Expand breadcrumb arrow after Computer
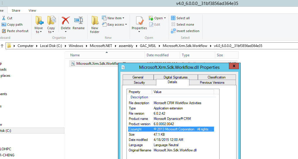 37,46
